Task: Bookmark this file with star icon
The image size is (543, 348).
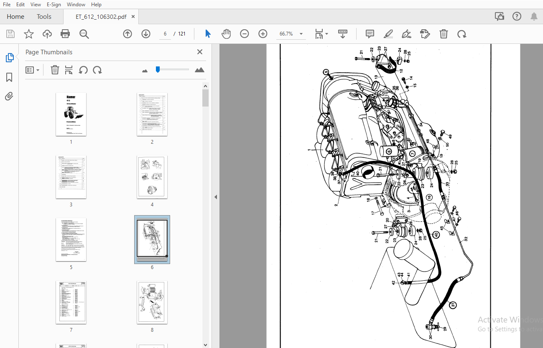Action: point(29,34)
